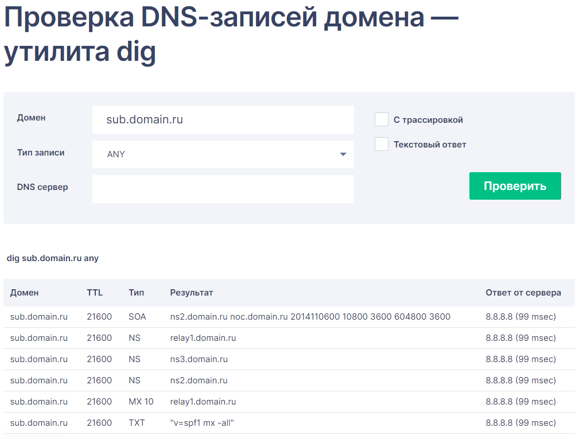The image size is (579, 439).
Task: Toggle the Текстовый ответ checkbox
Action: [382, 144]
